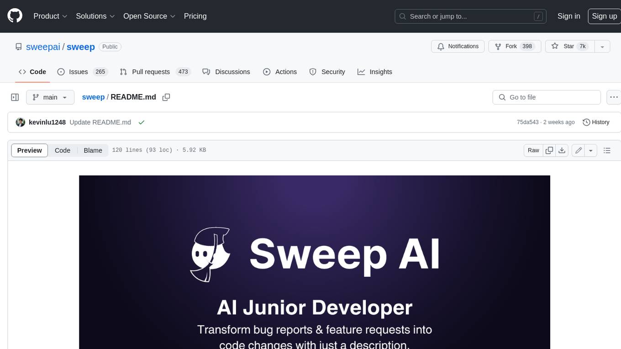Open the more file actions menu
The image size is (621, 349).
[x=614, y=97]
